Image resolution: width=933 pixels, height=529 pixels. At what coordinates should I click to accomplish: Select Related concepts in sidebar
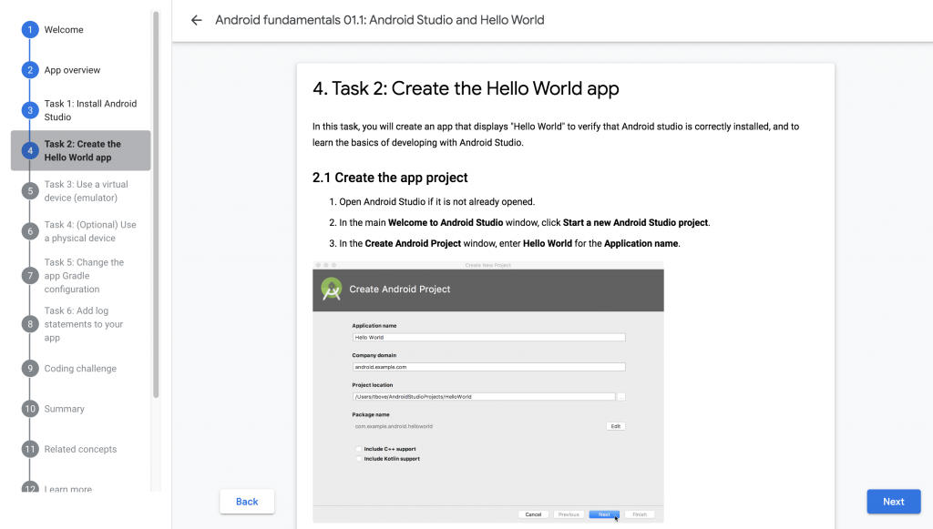80,449
